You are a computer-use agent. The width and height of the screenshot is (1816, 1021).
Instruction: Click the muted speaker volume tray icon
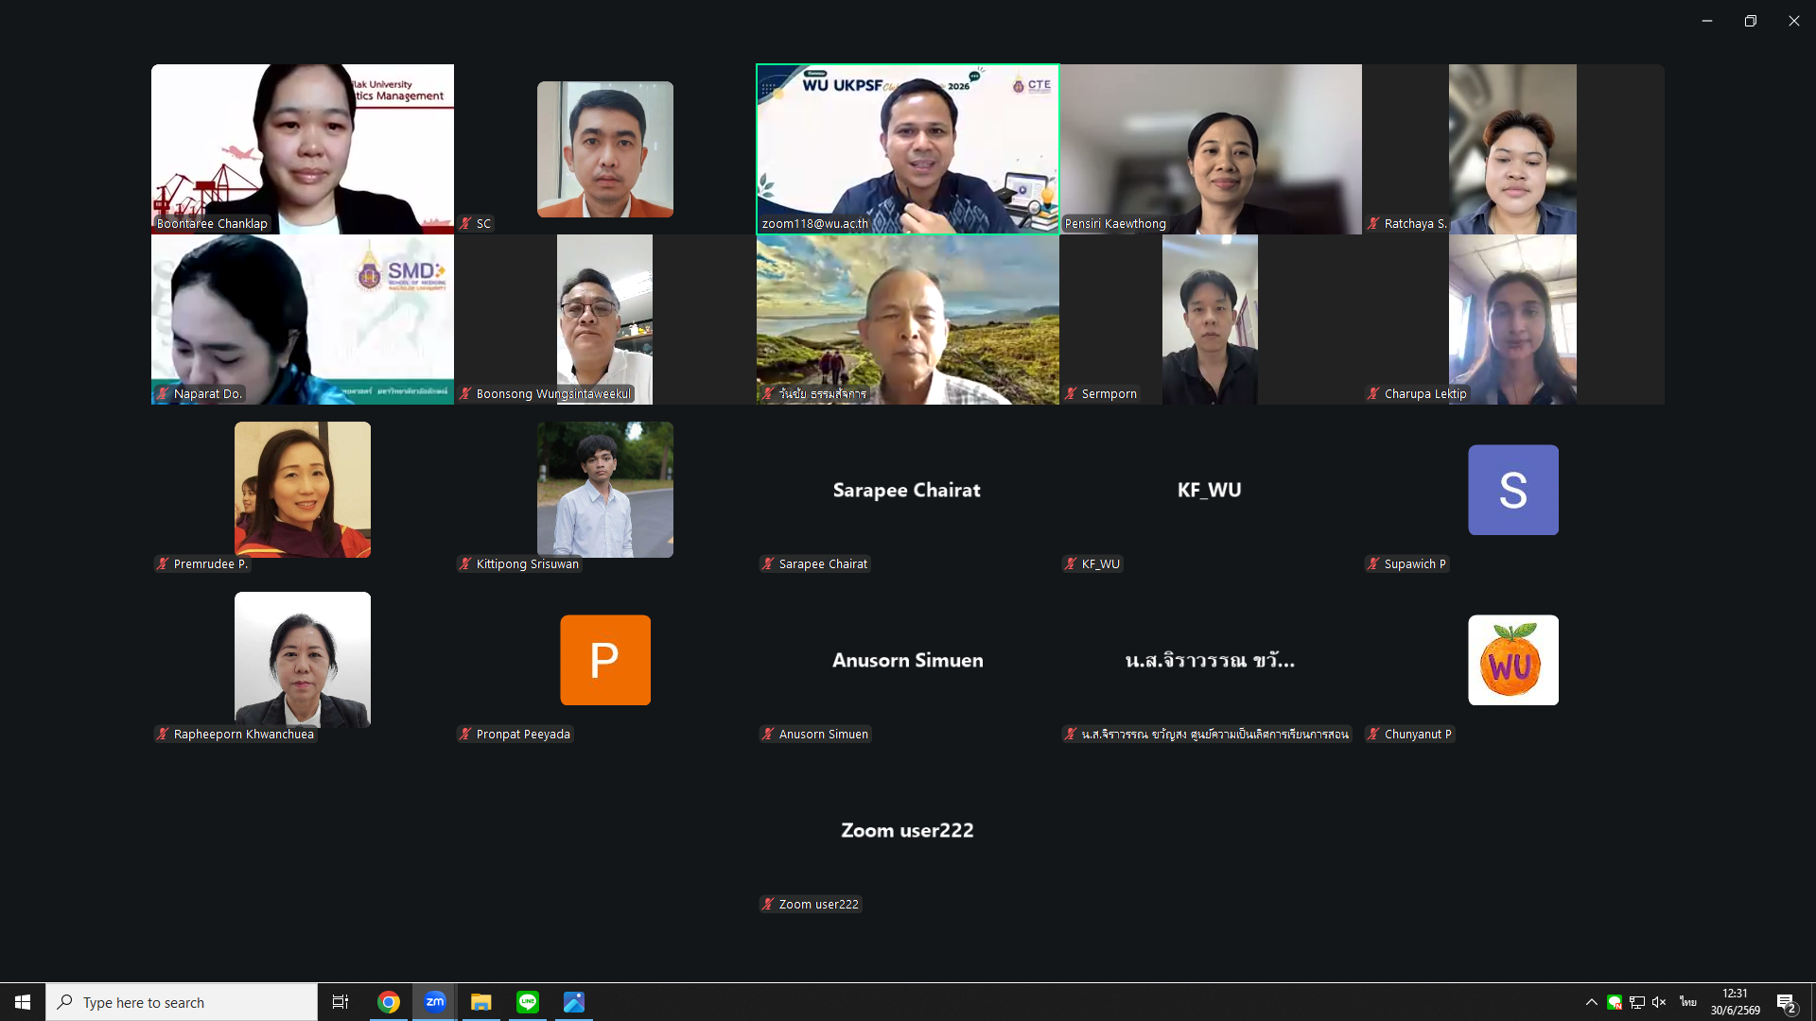pyautogui.click(x=1659, y=1002)
